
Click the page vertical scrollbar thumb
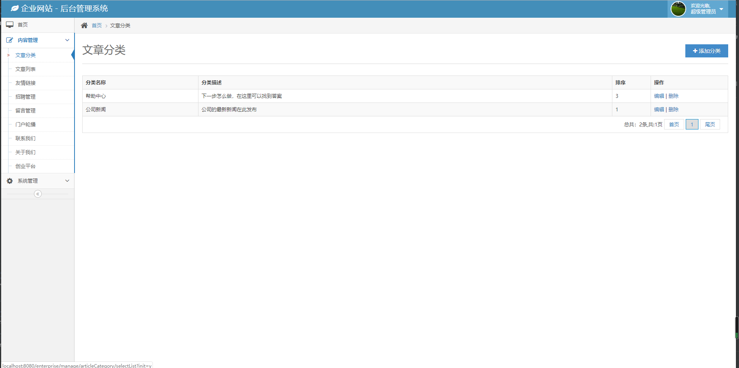(737, 328)
